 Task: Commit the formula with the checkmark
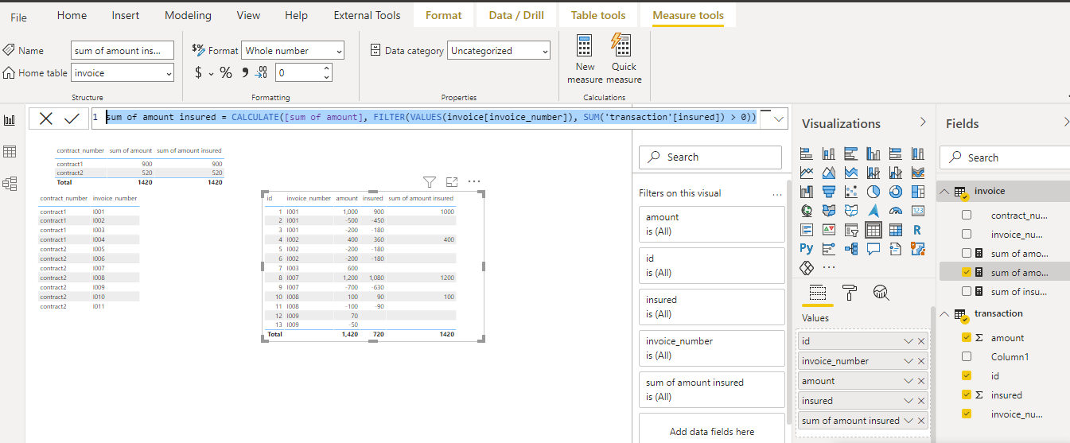point(72,119)
